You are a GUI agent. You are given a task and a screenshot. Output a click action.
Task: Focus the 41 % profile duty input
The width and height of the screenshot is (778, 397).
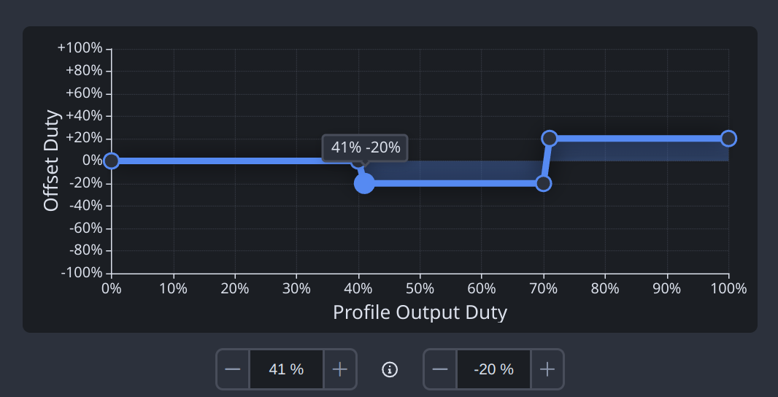click(286, 369)
